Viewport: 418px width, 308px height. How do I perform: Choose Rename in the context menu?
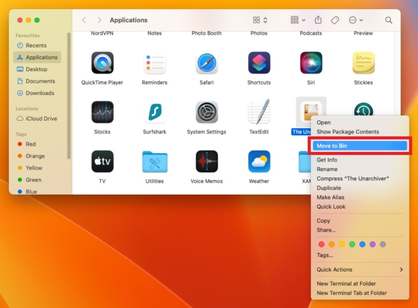[359, 169]
